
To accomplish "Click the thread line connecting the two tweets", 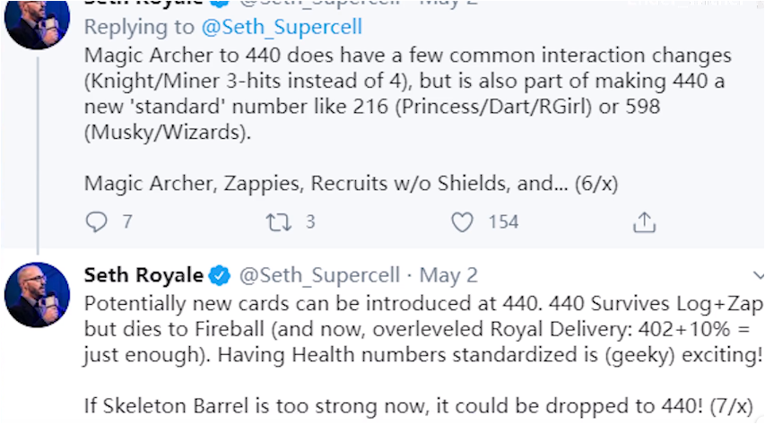I will point(38,155).
